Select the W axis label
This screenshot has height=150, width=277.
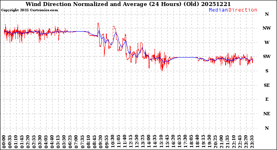click(x=267, y=42)
